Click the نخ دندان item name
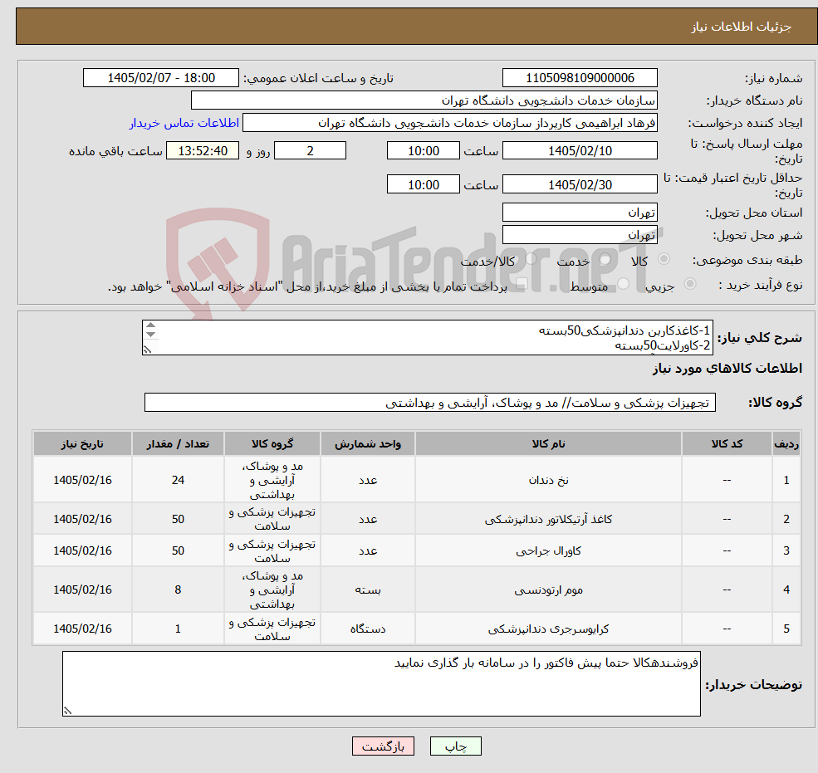 (548, 481)
